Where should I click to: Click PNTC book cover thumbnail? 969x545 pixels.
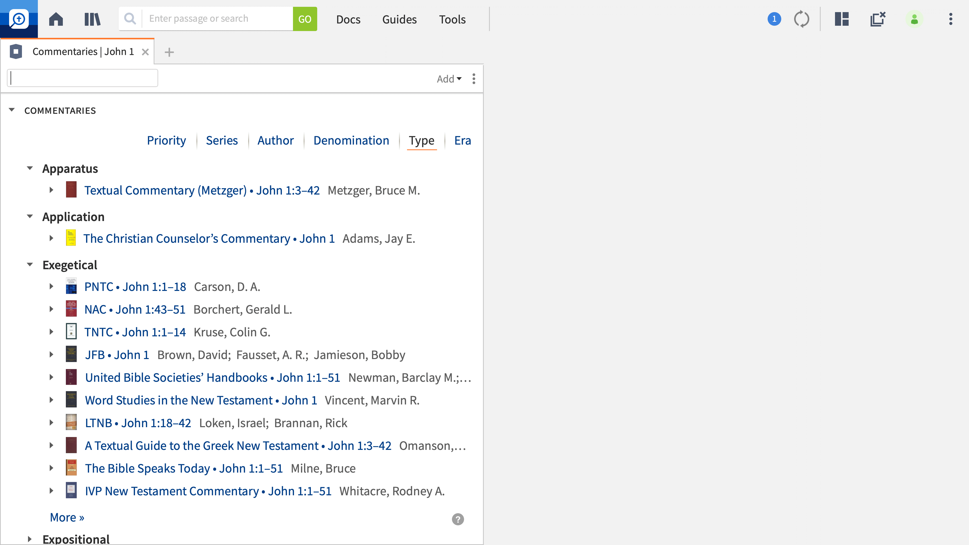(71, 286)
